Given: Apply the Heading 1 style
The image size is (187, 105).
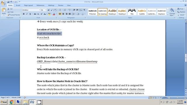Looking at the screenshot, I should [112, 12].
